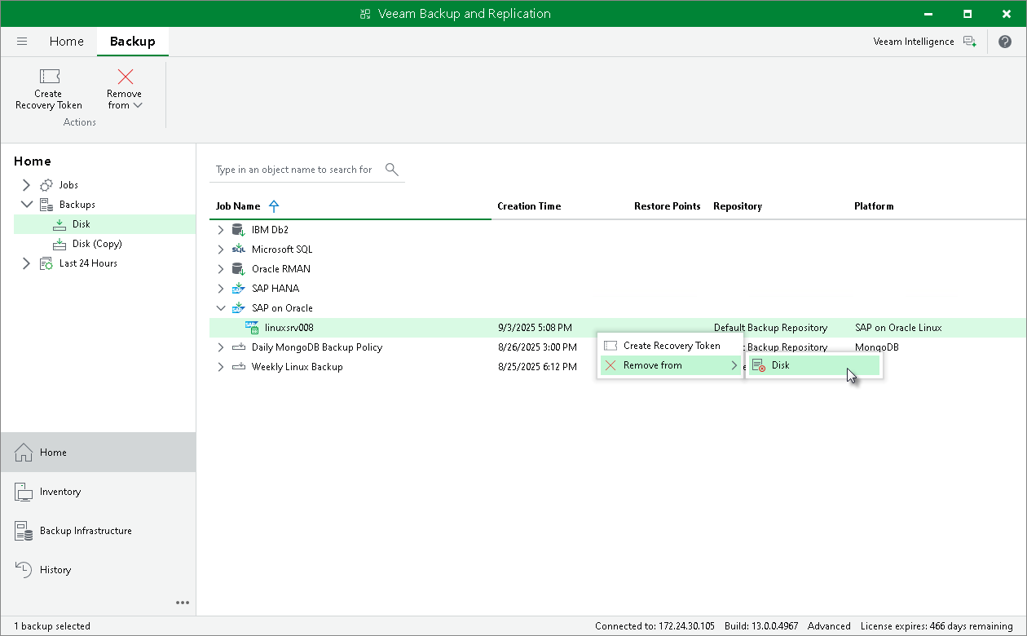This screenshot has width=1027, height=636.
Task: Click the recovery token icon in context menu
Action: [x=610, y=346]
